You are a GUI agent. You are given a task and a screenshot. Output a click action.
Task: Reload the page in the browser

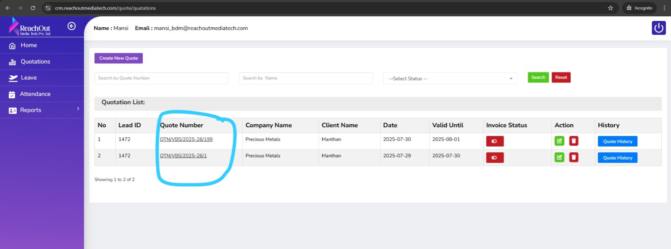33,8
